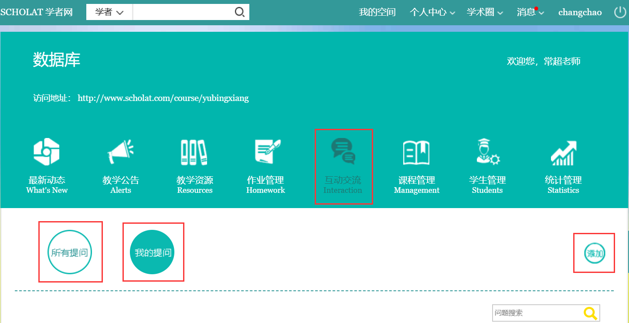
Task: Open the What's New 最新动态 icon
Action: point(47,152)
